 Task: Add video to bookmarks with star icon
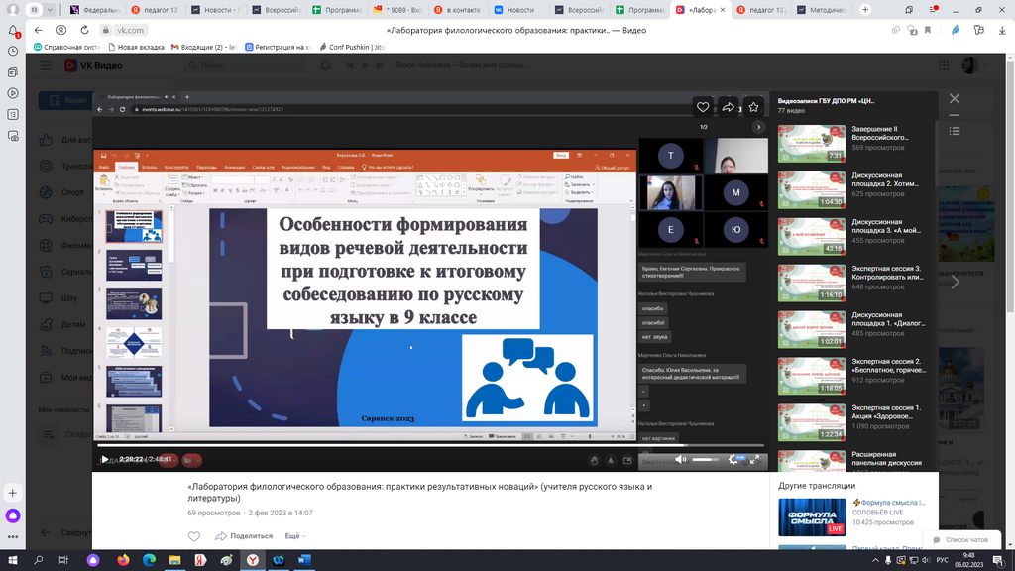[x=753, y=107]
